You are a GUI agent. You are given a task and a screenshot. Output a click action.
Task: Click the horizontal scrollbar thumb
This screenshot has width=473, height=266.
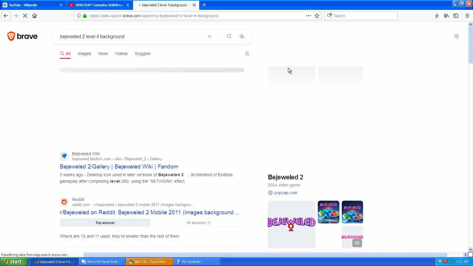pos(265,255)
